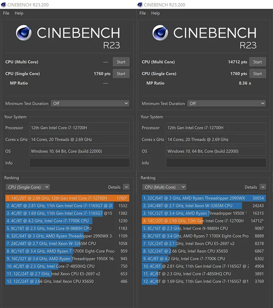Click the Cinebench title bar icon in left window

click(4, 5)
